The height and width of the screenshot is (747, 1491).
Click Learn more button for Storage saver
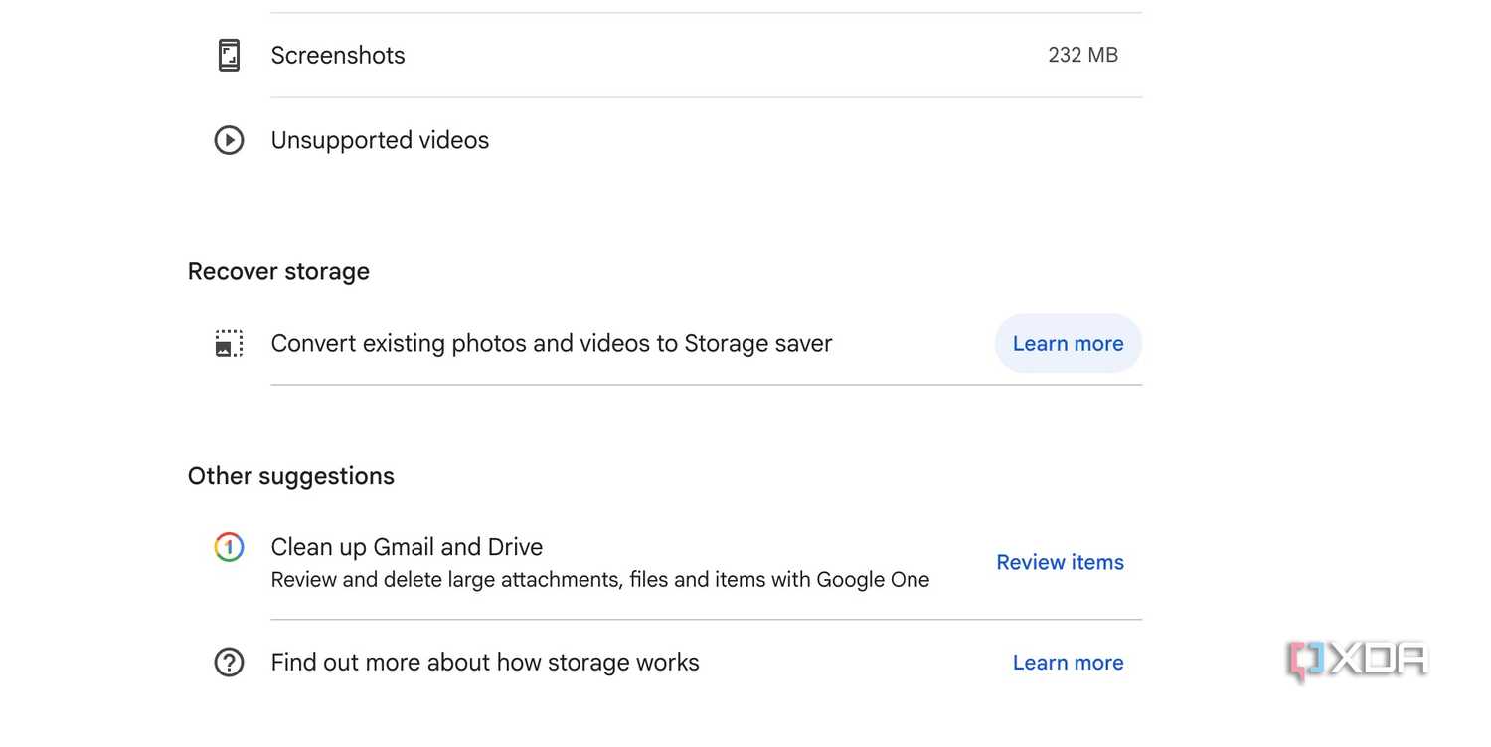1069,344
